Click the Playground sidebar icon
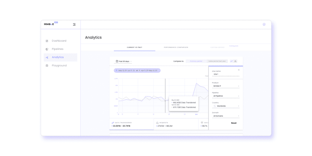This screenshot has width=312, height=156. coord(47,66)
